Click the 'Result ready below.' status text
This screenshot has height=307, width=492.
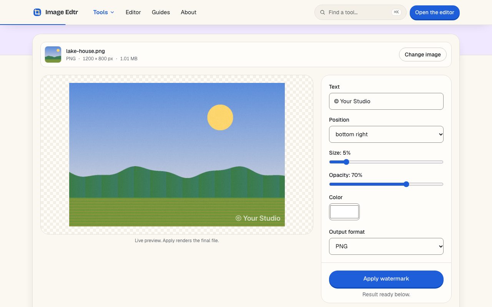(386, 294)
